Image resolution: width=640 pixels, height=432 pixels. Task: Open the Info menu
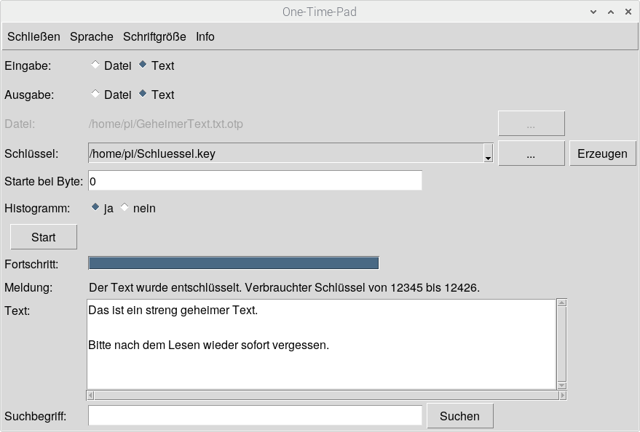tap(205, 36)
